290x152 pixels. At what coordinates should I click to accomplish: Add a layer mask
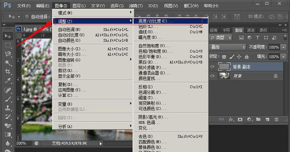(240, 119)
